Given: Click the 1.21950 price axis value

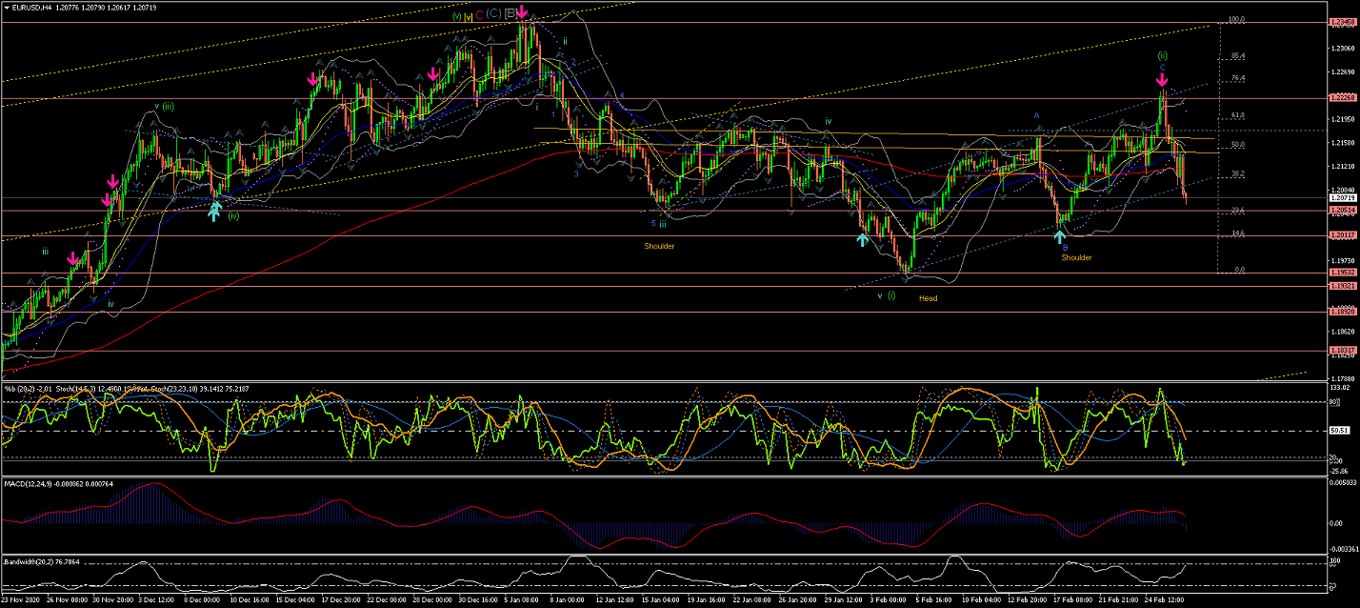Looking at the screenshot, I should (x=1341, y=119).
